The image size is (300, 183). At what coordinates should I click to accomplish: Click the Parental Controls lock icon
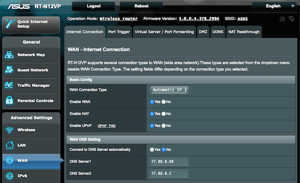click(x=9, y=100)
